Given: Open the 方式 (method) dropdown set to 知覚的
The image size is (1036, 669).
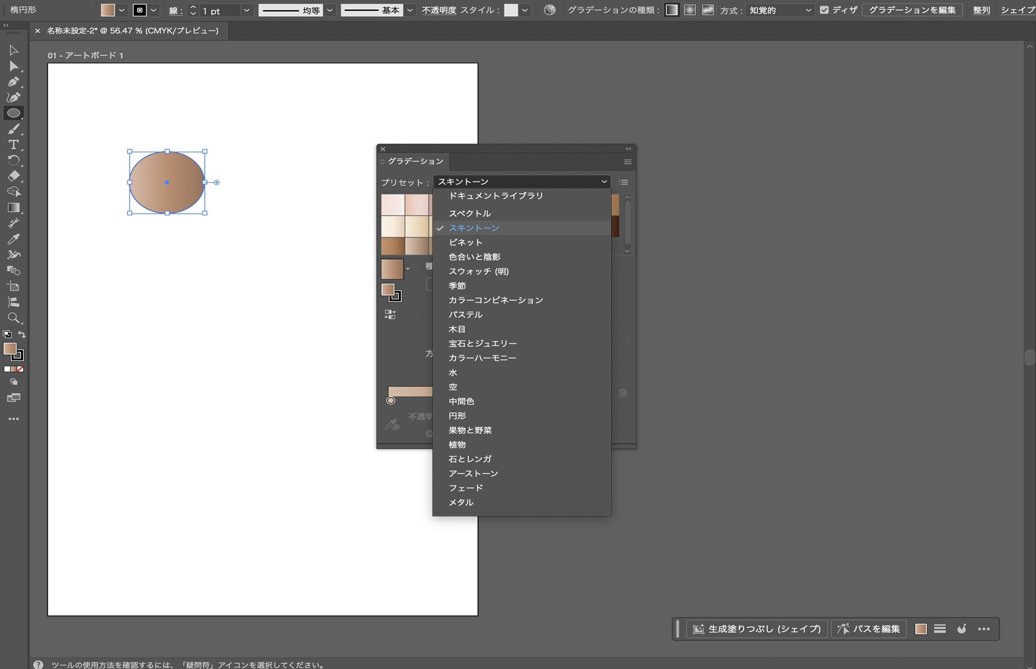Looking at the screenshot, I should point(780,9).
